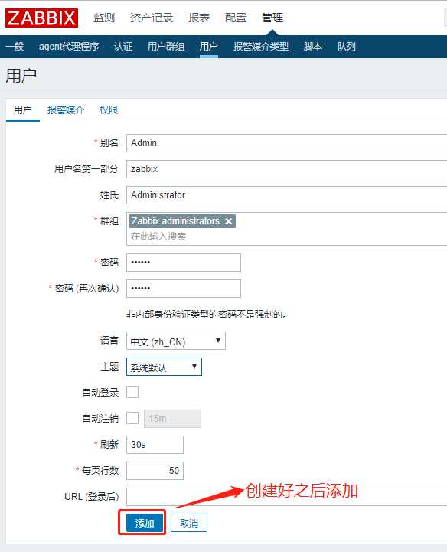Click the ZABBIX logo
The width and height of the screenshot is (447, 552).
click(x=41, y=18)
